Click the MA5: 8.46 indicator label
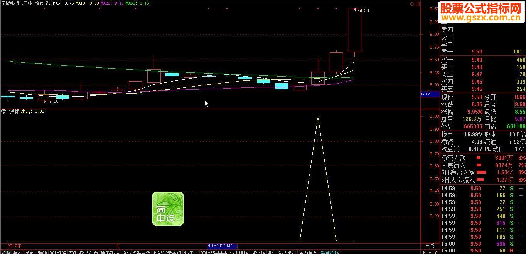This screenshot has height=254, width=526. point(63,3)
